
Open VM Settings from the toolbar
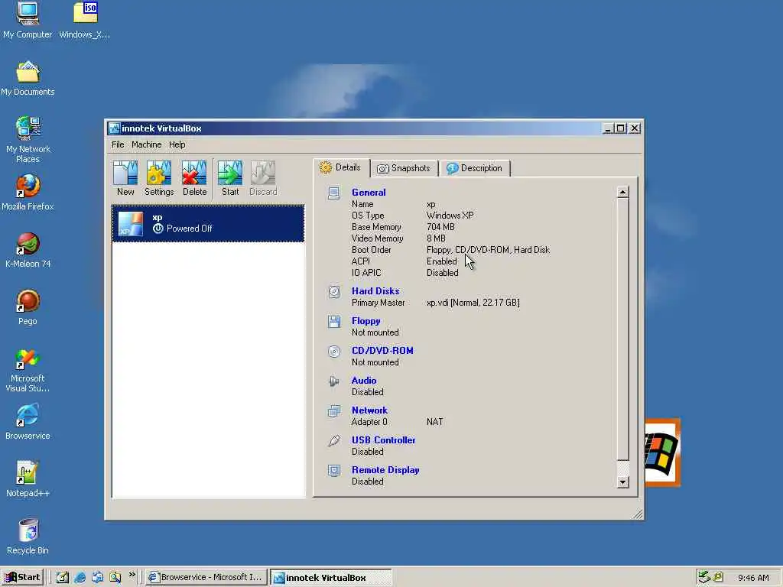pos(159,178)
